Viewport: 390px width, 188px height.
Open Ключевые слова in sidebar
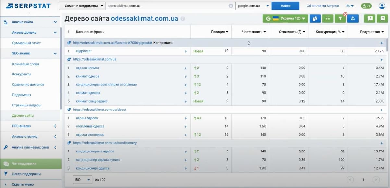click(25, 64)
